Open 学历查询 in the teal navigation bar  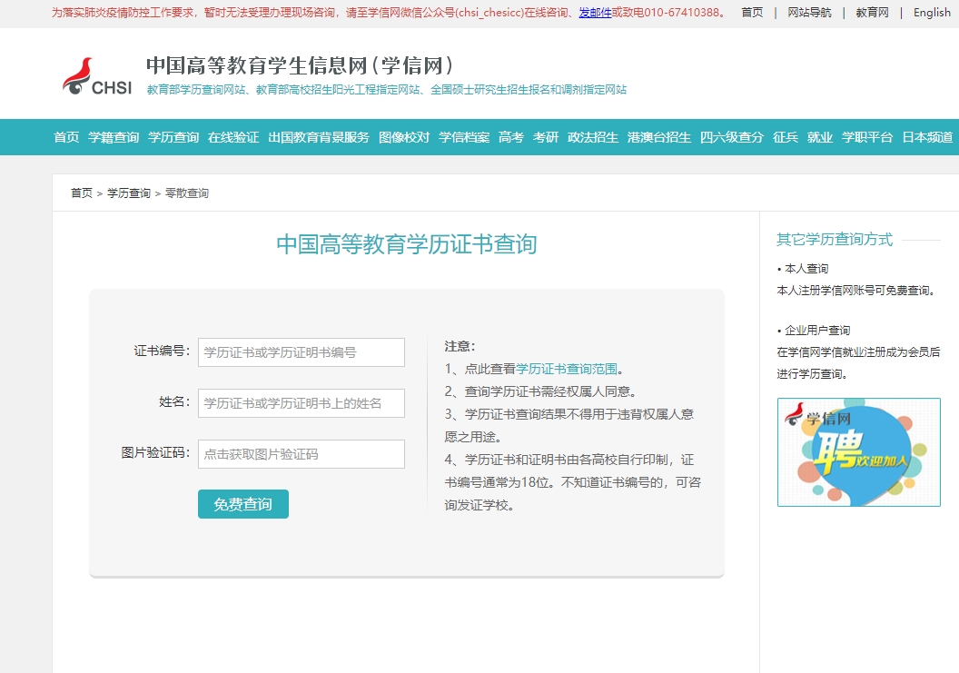173,137
